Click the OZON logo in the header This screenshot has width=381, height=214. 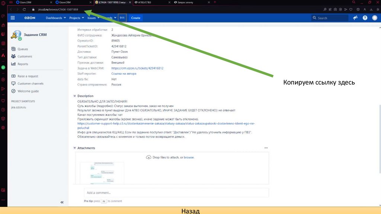tap(30, 18)
